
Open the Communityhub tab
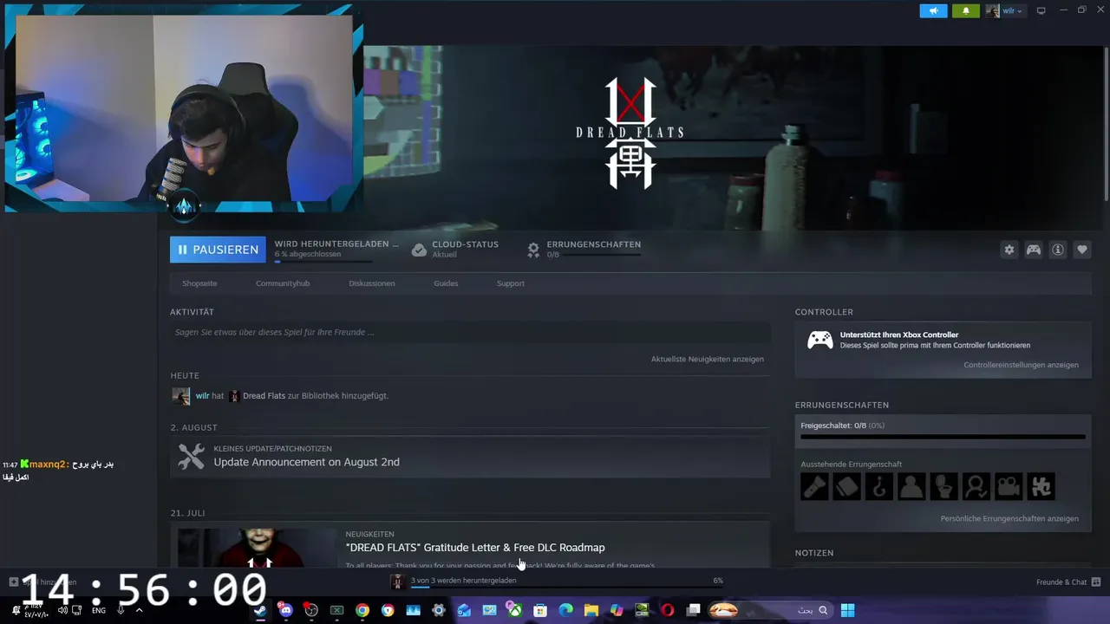tap(283, 283)
